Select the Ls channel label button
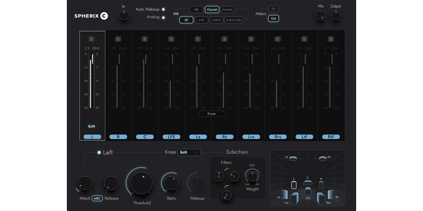This screenshot has width=423, height=211. [198, 137]
